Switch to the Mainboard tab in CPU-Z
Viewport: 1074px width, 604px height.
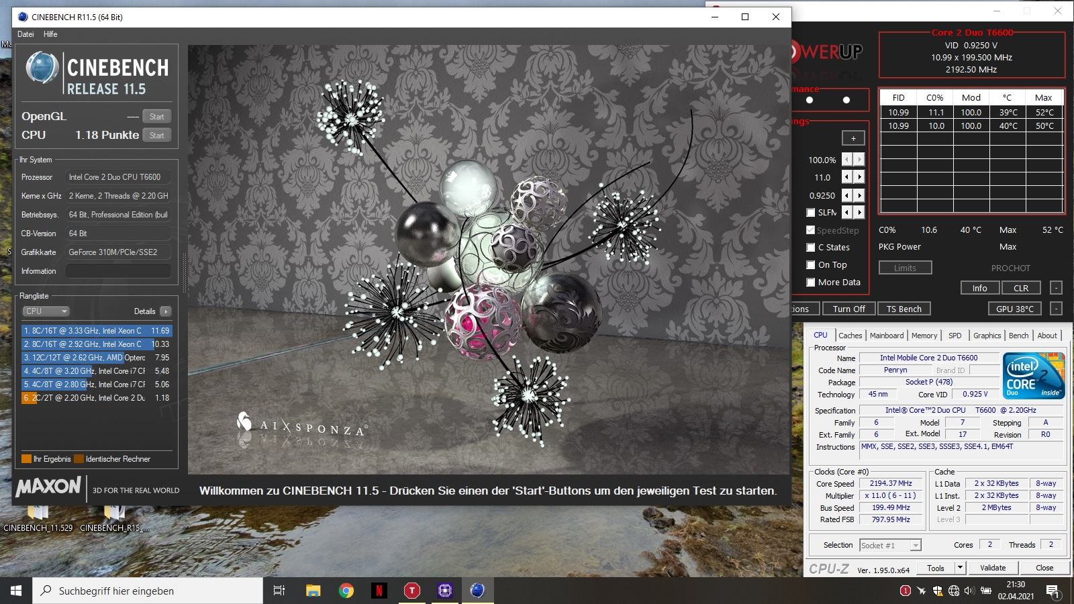pos(887,336)
